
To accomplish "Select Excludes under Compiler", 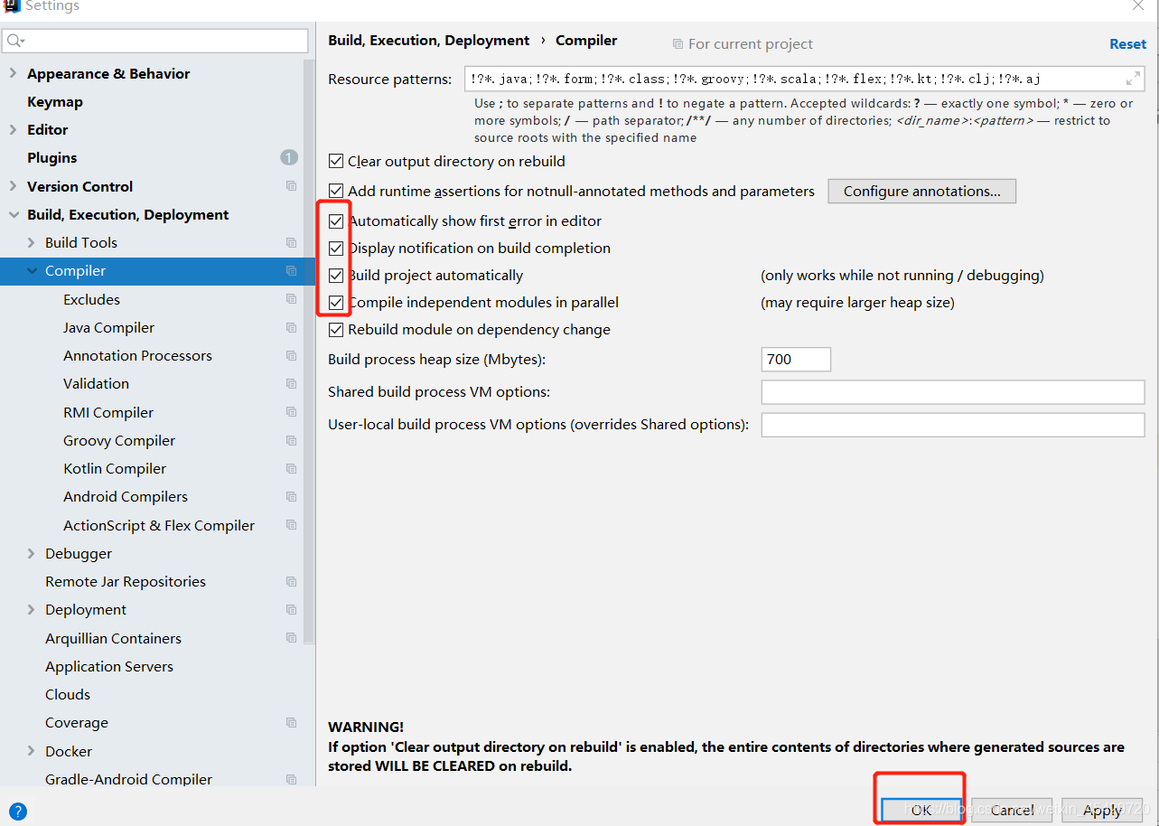I will pos(91,299).
